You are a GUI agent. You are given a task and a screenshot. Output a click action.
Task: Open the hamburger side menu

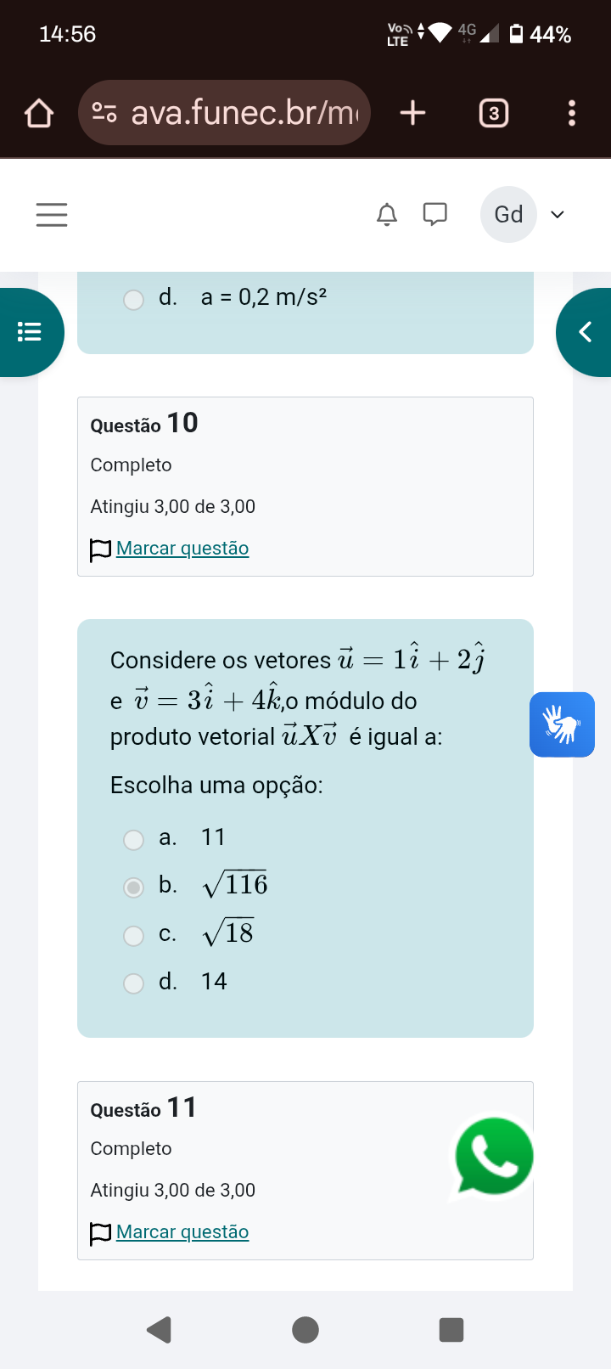tap(52, 214)
